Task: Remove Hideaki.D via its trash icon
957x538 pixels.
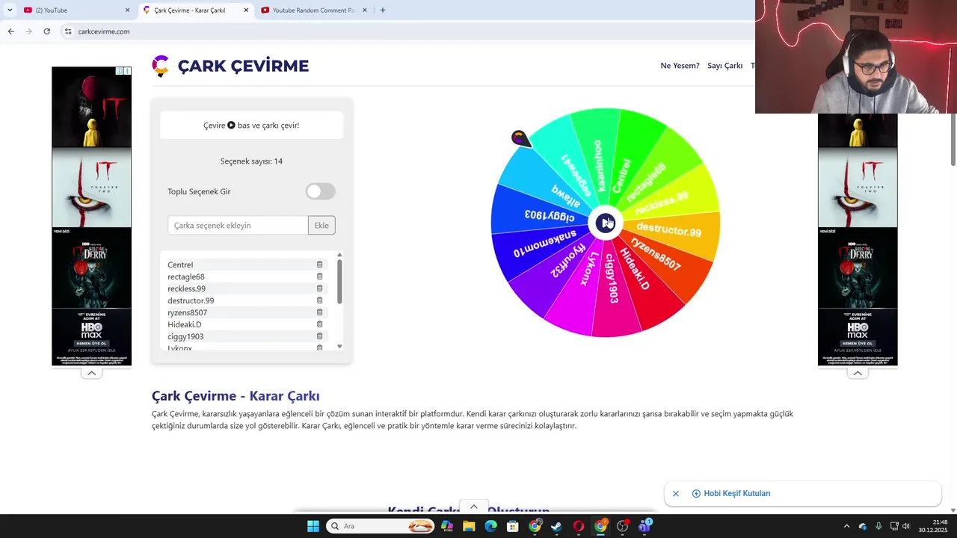Action: pos(319,324)
